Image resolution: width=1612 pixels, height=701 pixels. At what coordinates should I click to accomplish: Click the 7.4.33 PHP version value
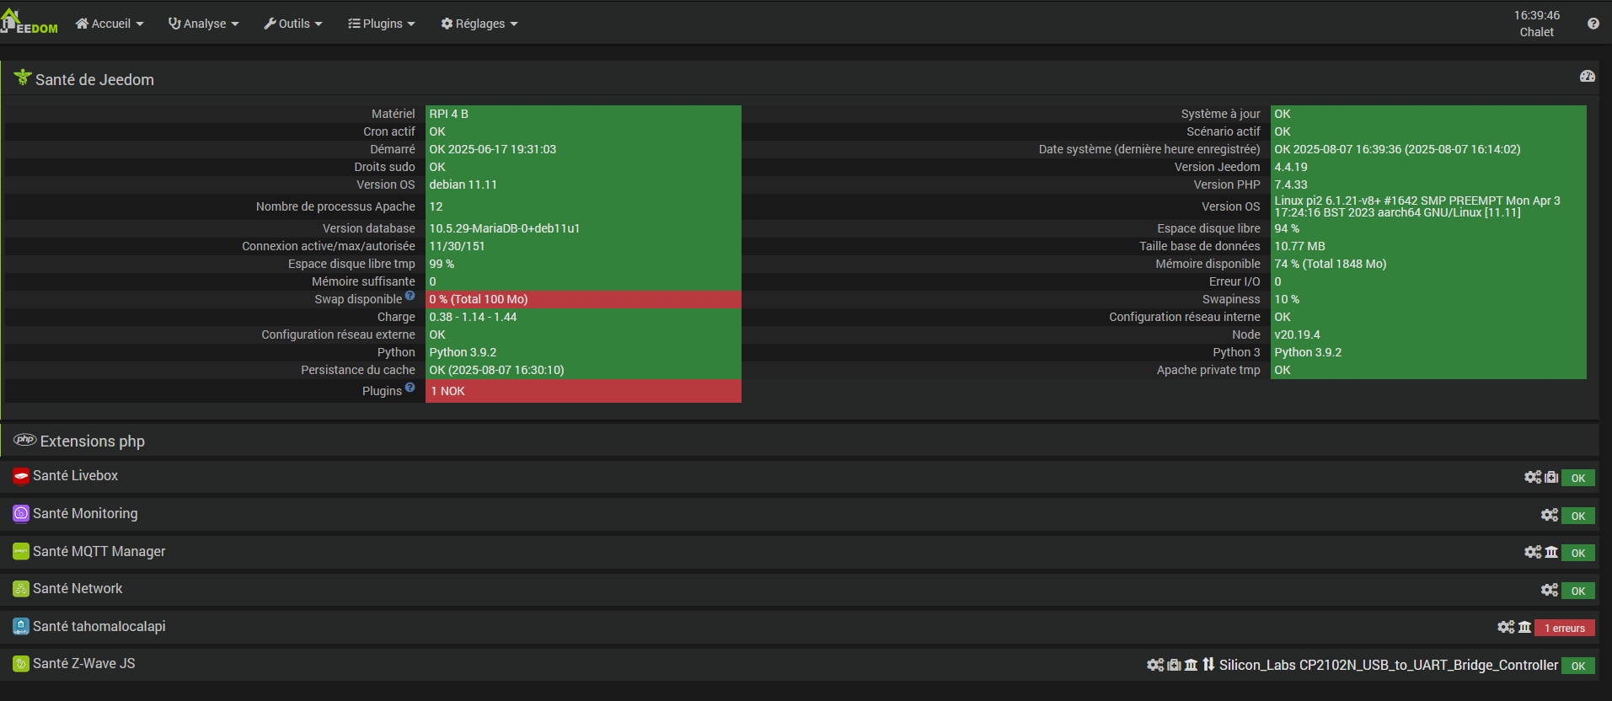click(x=1291, y=185)
